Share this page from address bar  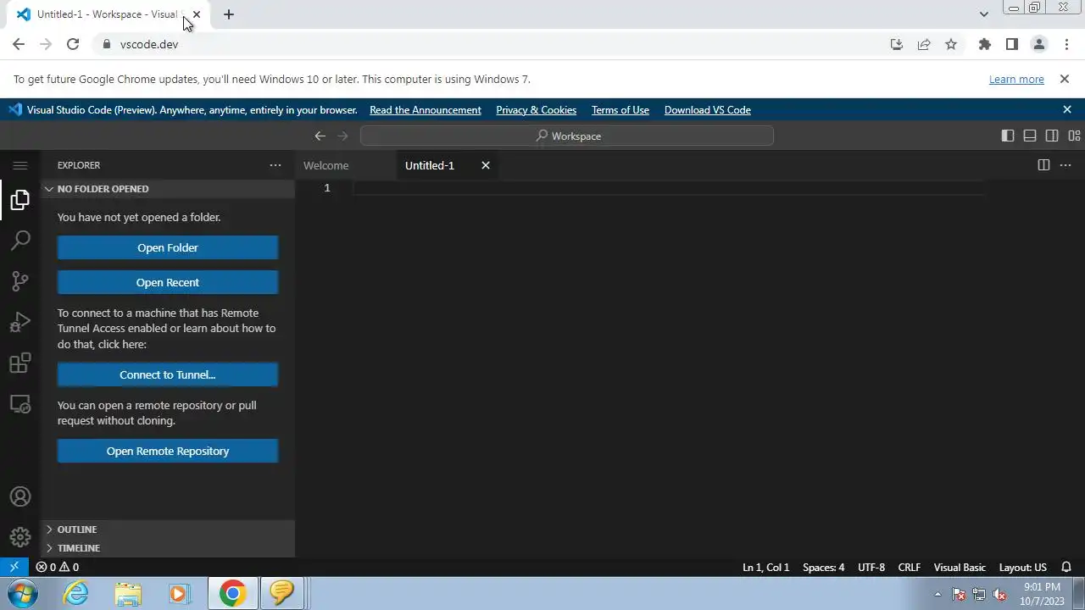click(x=924, y=44)
